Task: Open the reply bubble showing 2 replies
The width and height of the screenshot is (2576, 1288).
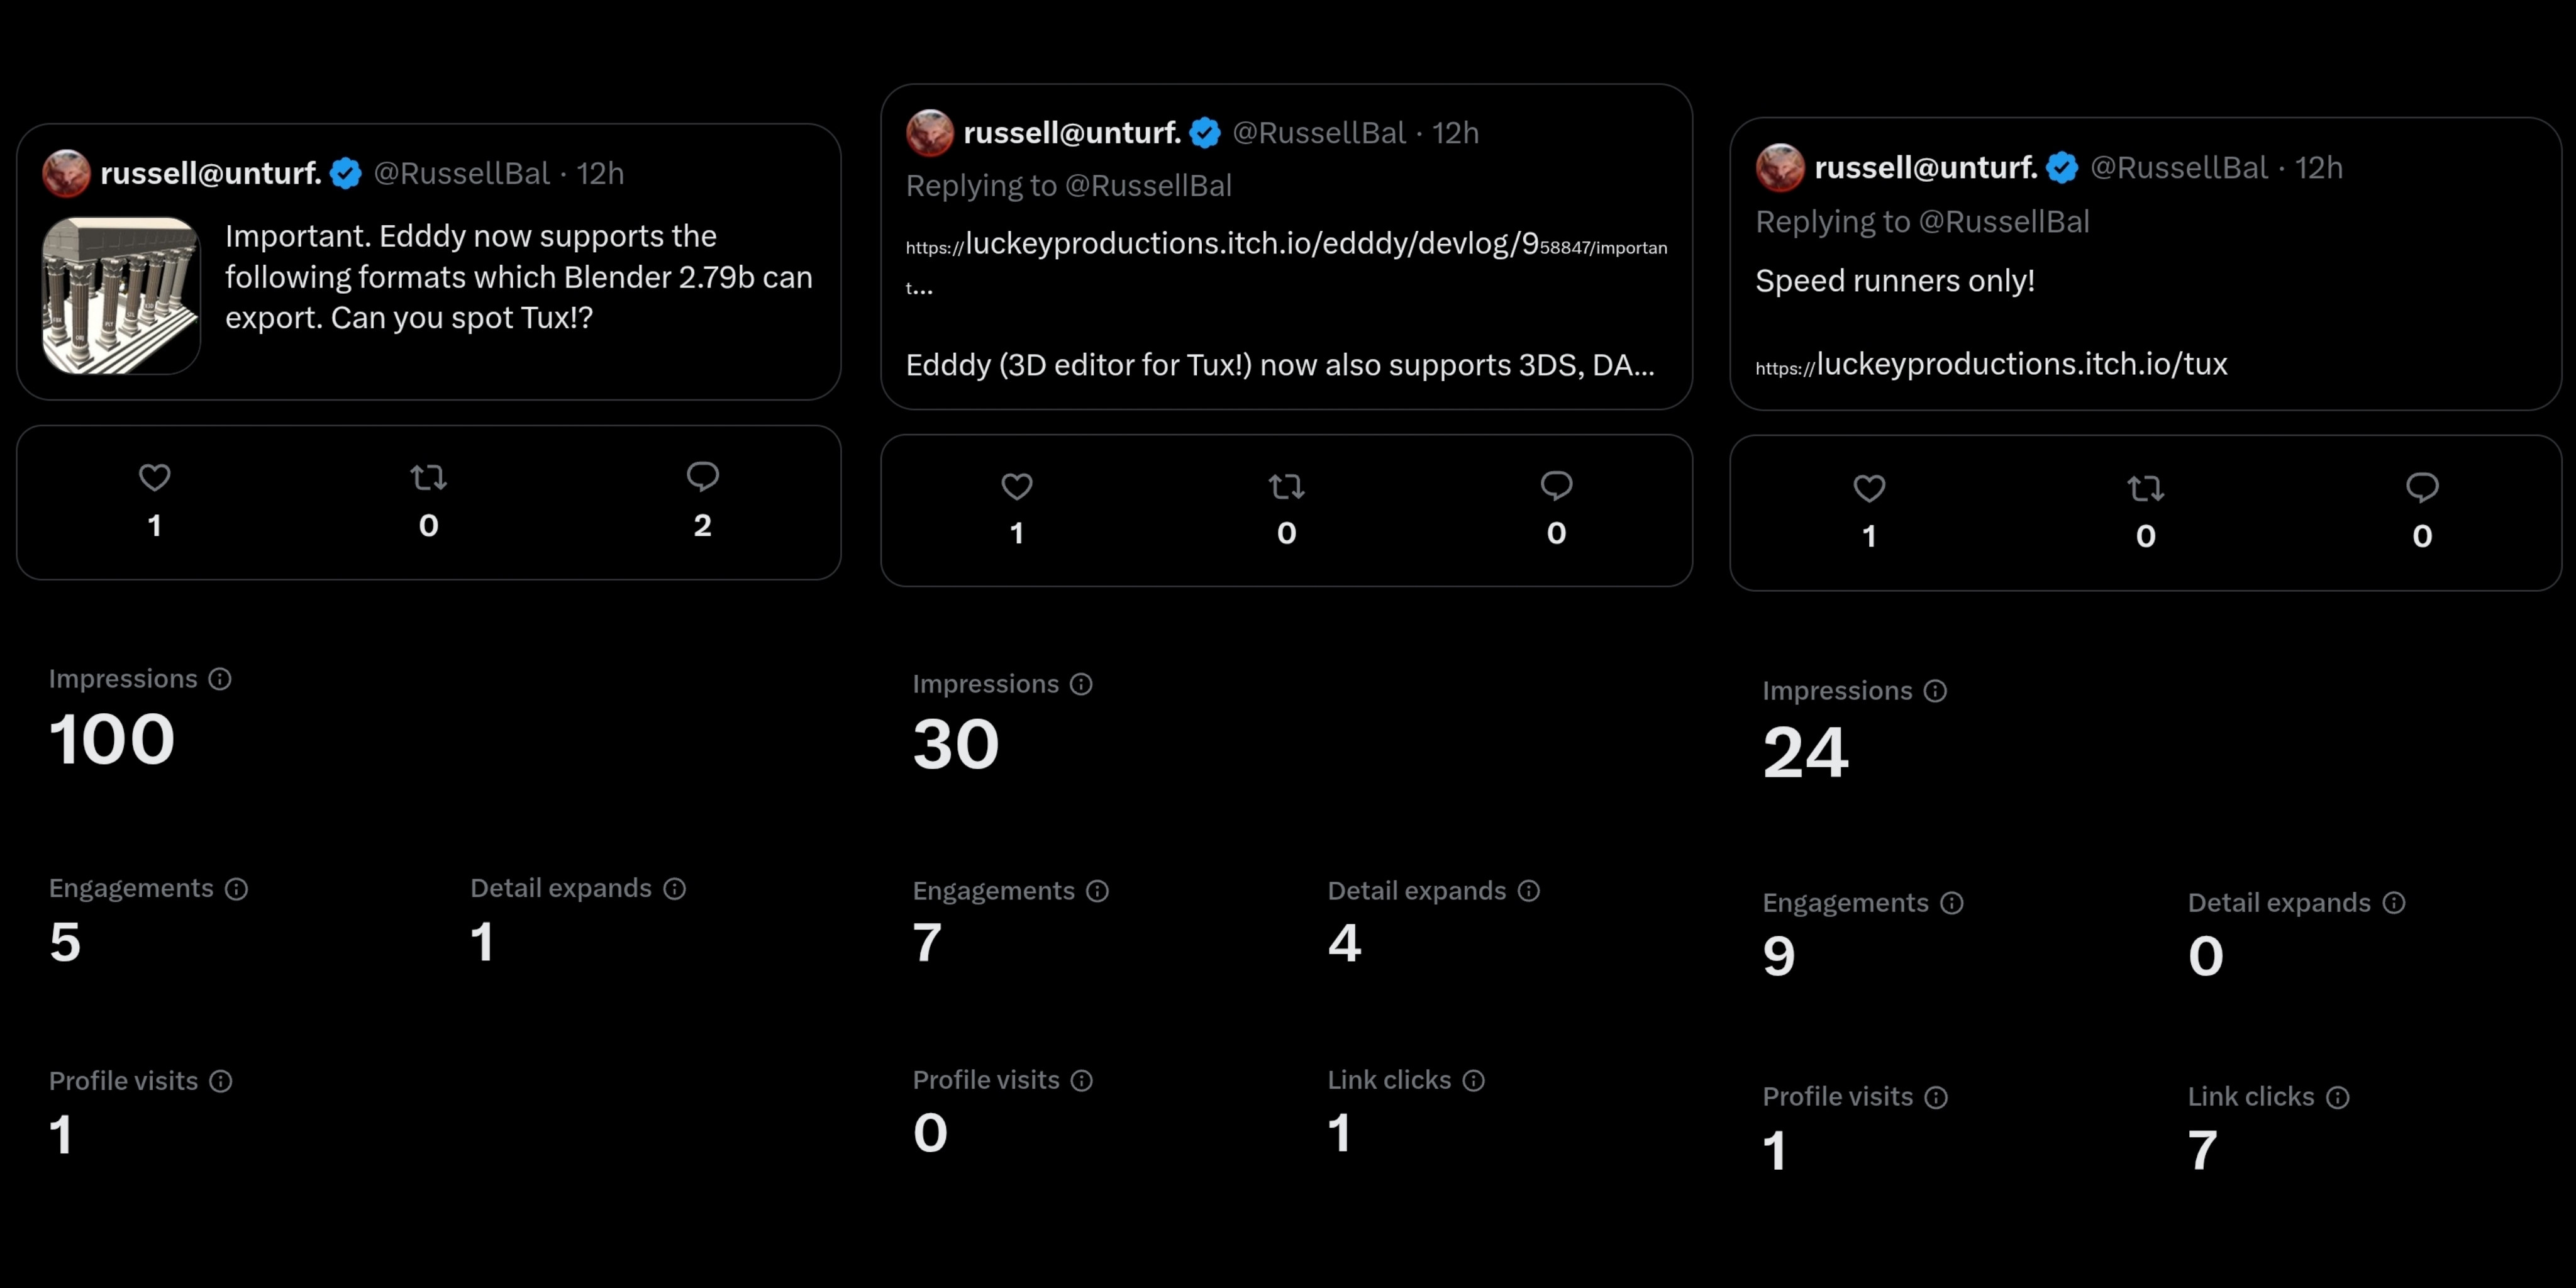Action: [703, 478]
